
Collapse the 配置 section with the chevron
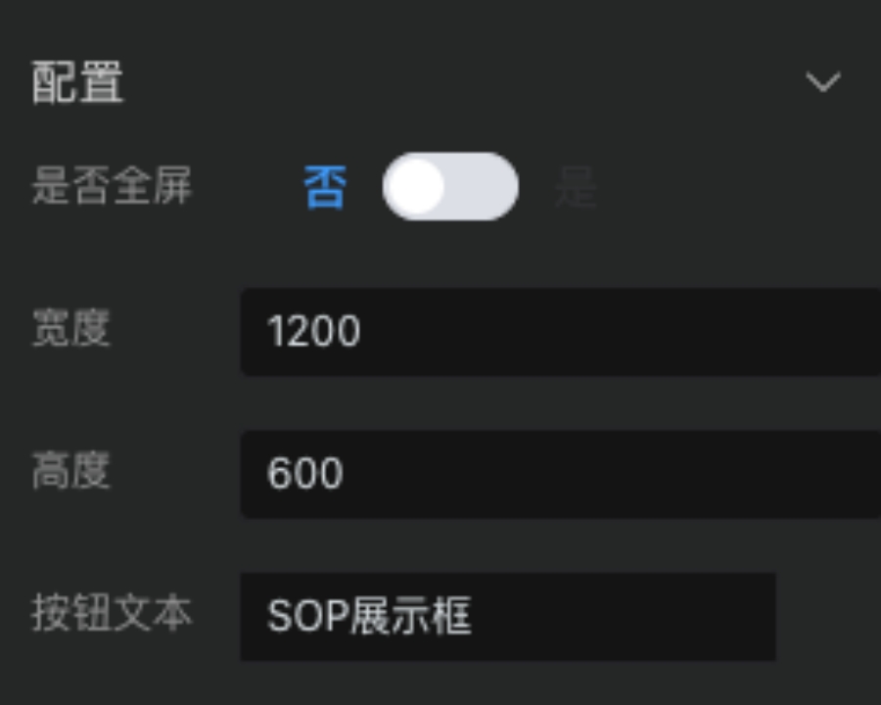click(822, 82)
